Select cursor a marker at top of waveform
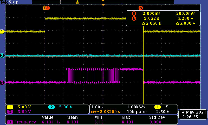Viewport: 208px width, 125px height. tap(48, 8)
